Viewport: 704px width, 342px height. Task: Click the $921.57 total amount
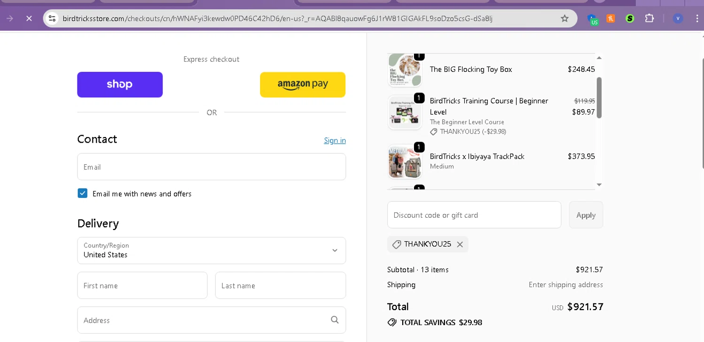pyautogui.click(x=585, y=307)
